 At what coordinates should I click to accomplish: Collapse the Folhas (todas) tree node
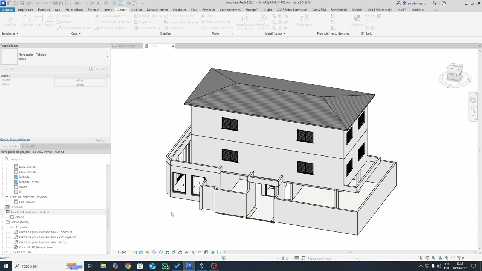[x=3, y=222]
